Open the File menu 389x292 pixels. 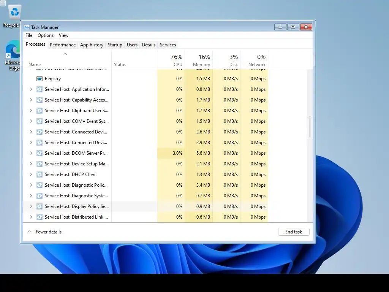pyautogui.click(x=29, y=35)
